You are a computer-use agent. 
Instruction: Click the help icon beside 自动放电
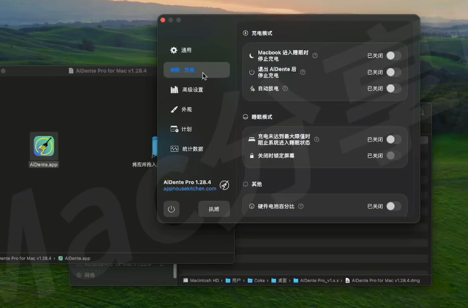[285, 88]
